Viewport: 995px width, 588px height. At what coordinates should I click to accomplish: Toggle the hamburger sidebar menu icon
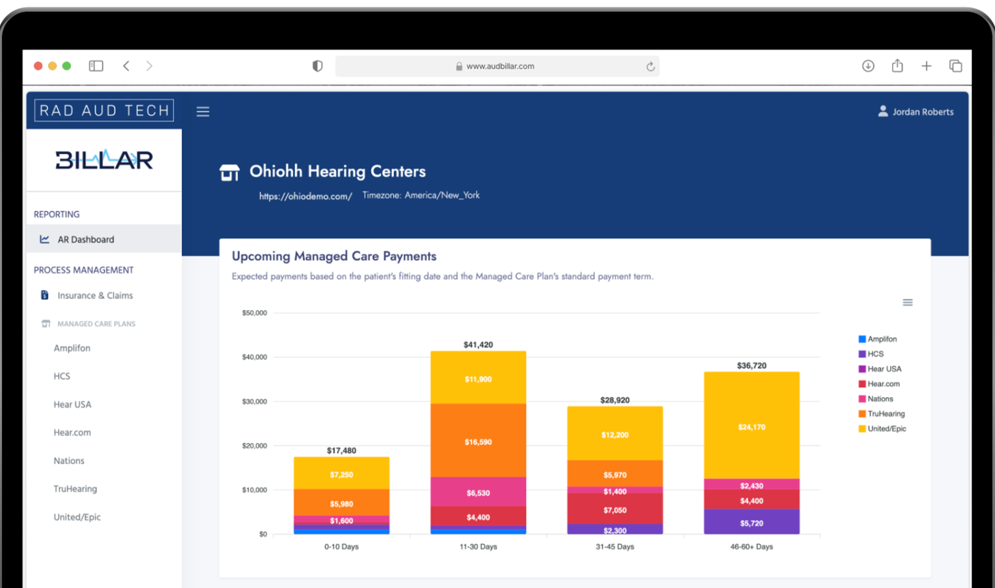202,112
